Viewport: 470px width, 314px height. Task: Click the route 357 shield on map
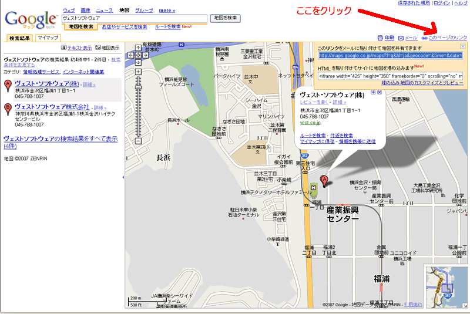[x=304, y=156]
